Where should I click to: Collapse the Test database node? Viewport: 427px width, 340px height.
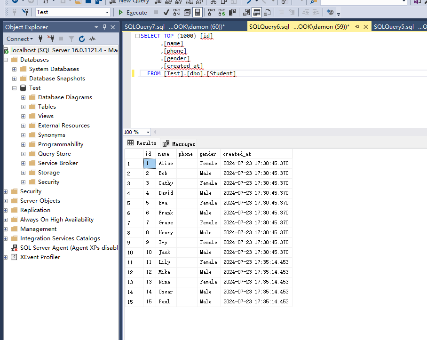coord(14,88)
